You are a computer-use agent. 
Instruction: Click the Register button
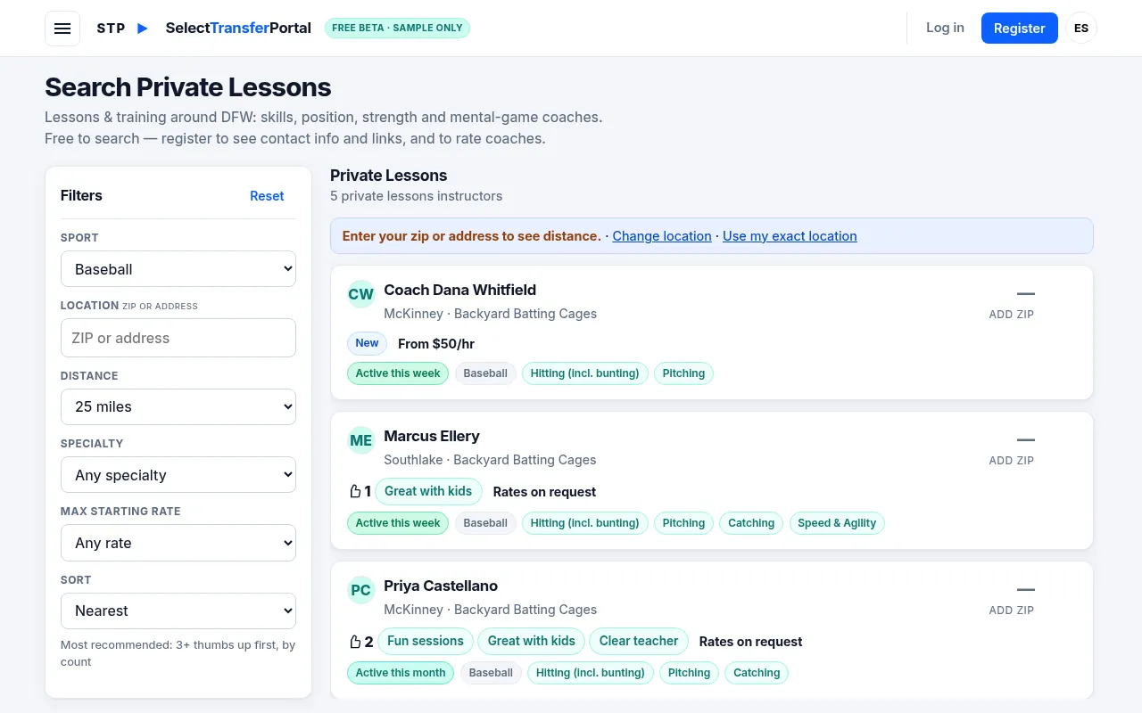coord(1020,29)
